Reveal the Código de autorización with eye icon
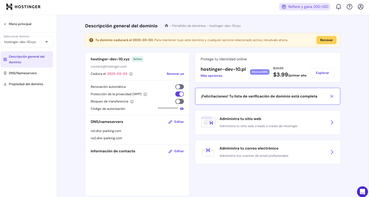The height and width of the screenshot is (197, 369). point(182,109)
